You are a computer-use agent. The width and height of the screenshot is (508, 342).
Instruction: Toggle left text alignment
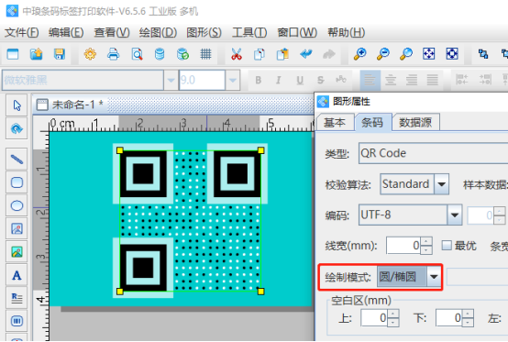[370, 80]
